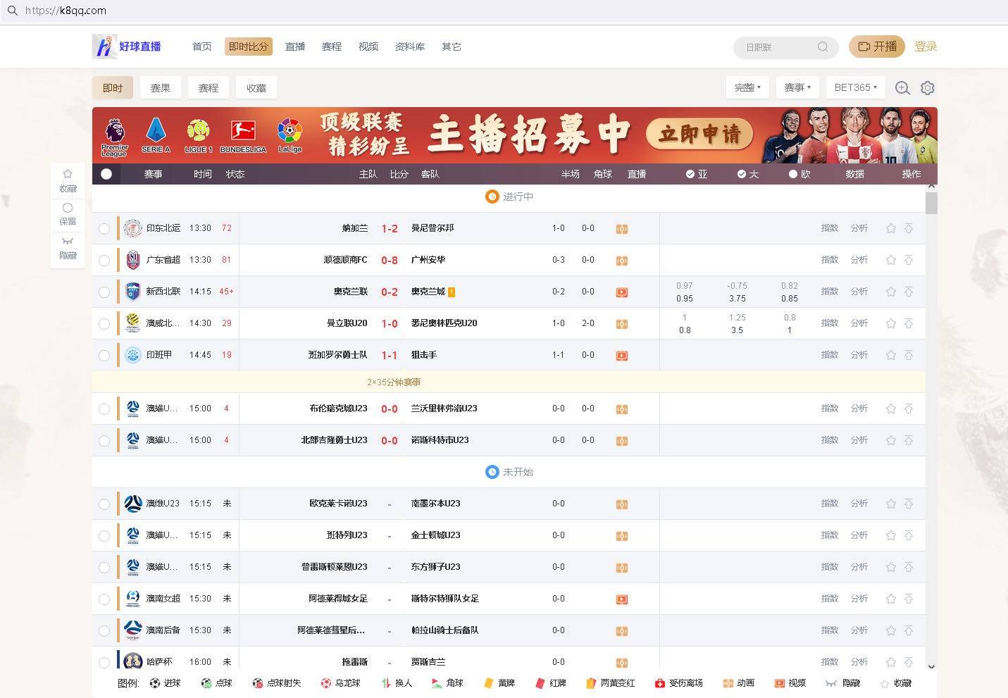The width and height of the screenshot is (1008, 698).
Task: Open live stream icon for 纳加兰 match
Action: coord(622,229)
